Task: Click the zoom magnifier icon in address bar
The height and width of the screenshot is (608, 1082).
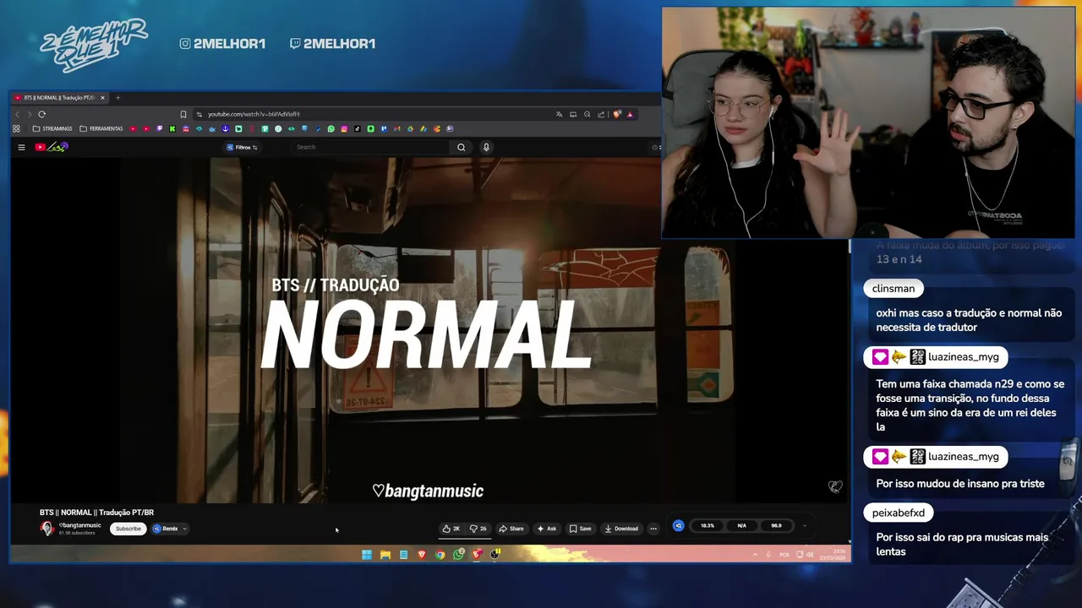Action: 587,114
